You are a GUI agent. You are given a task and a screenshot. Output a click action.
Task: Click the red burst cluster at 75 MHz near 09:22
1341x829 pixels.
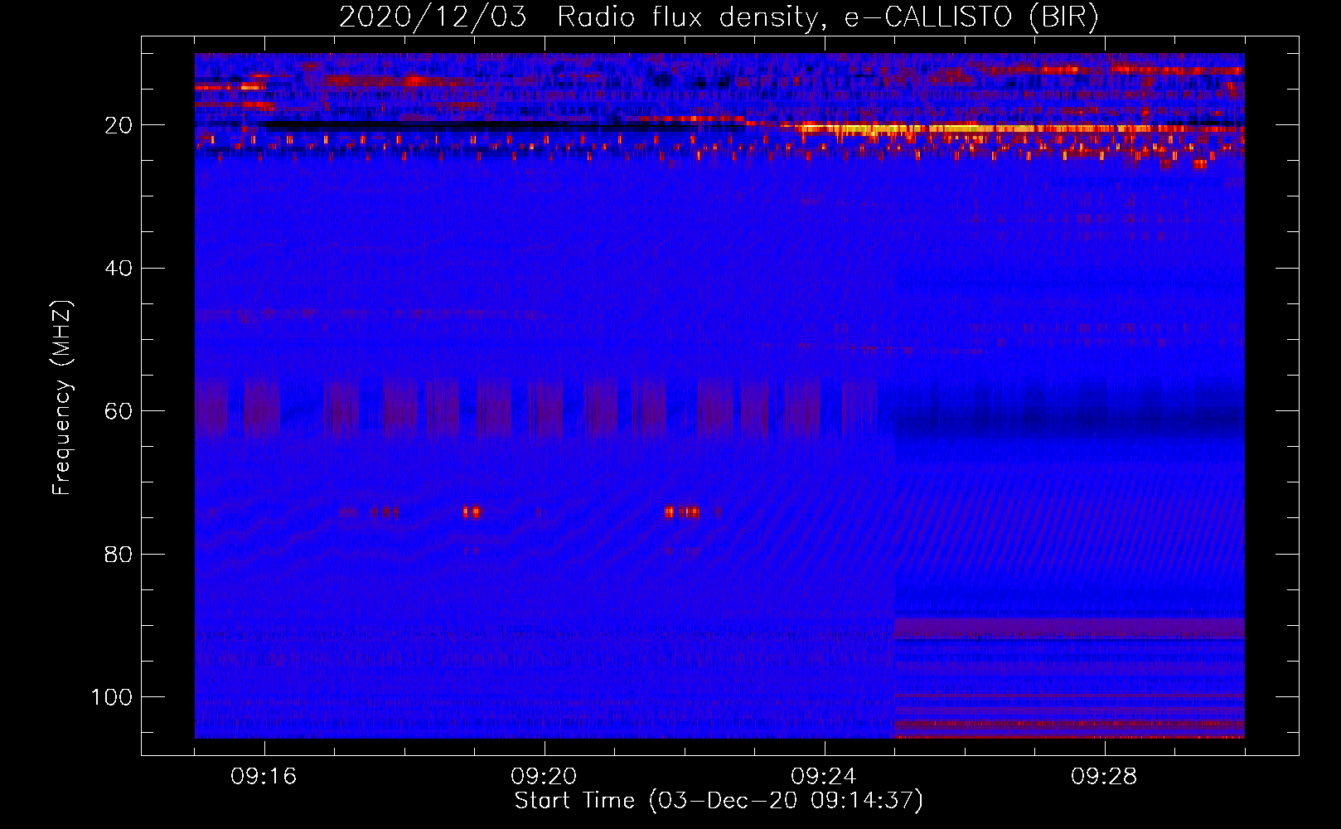(682, 512)
